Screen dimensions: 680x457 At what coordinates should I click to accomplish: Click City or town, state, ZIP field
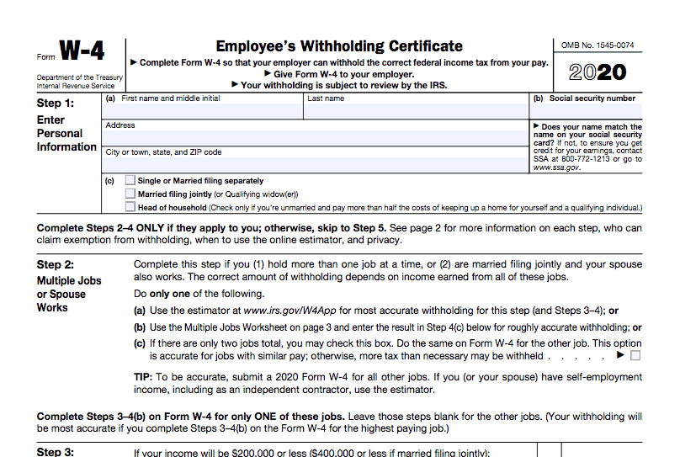(316, 165)
